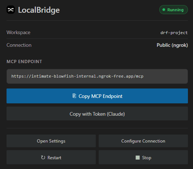Image resolution: width=193 pixels, height=169 pixels.
Task: Copy the MCP Endpoint
Action: pyautogui.click(x=97, y=96)
